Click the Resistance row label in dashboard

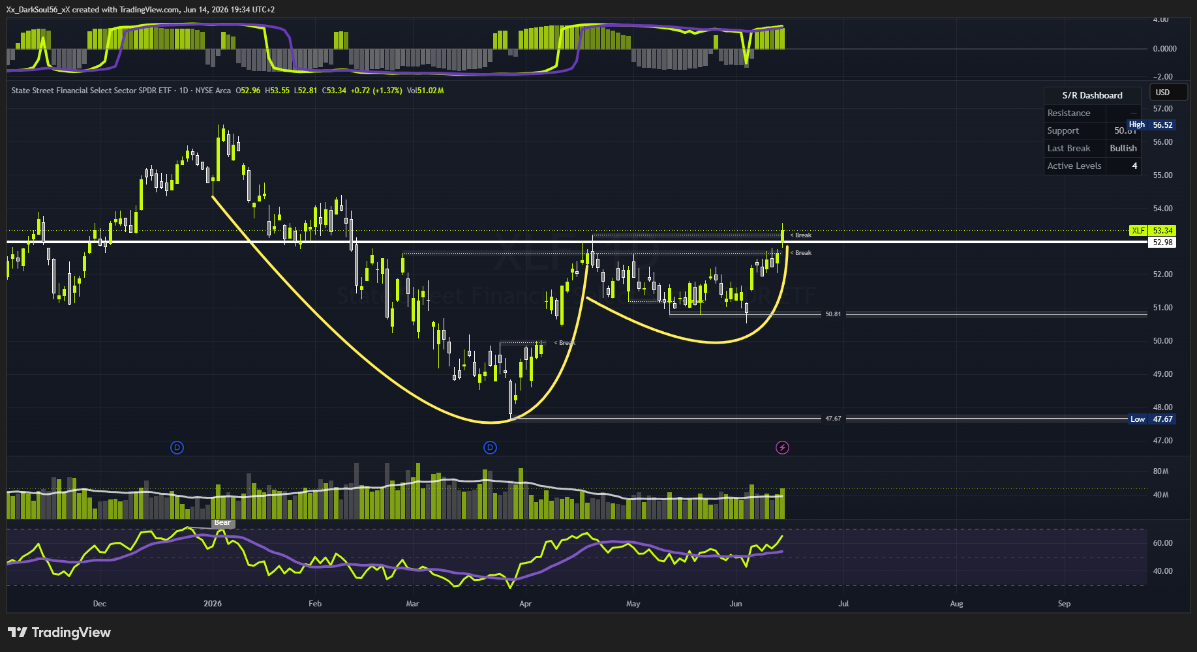tap(1068, 113)
